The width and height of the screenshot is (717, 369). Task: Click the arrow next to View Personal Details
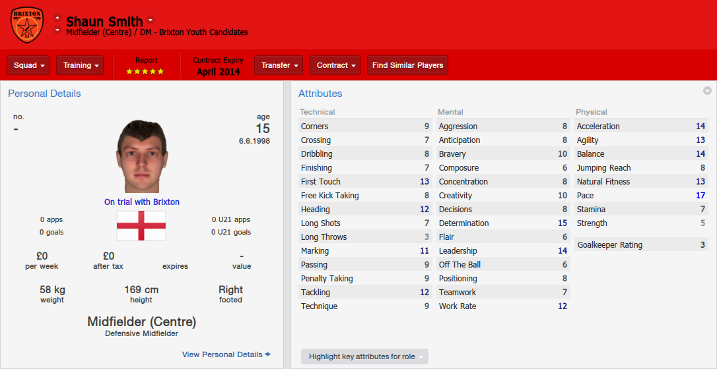[268, 355]
